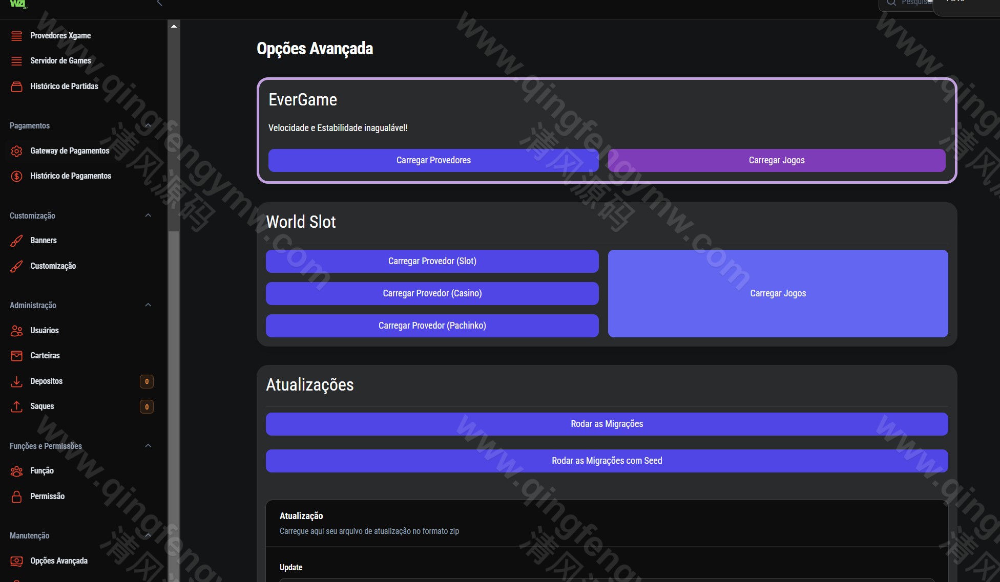Open Usuários in Administração
This screenshot has height=582, width=1000.
click(45, 331)
